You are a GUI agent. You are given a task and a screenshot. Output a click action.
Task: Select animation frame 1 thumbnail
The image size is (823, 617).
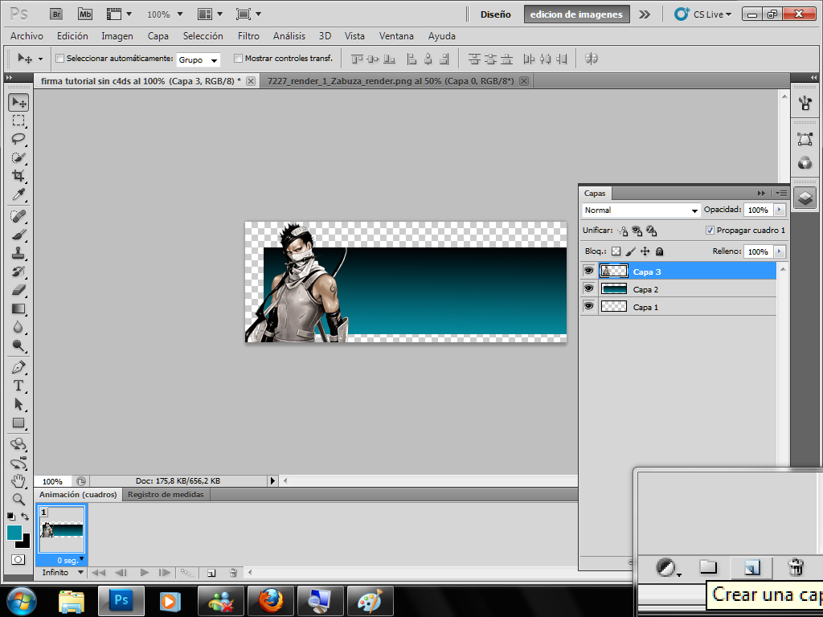(62, 530)
